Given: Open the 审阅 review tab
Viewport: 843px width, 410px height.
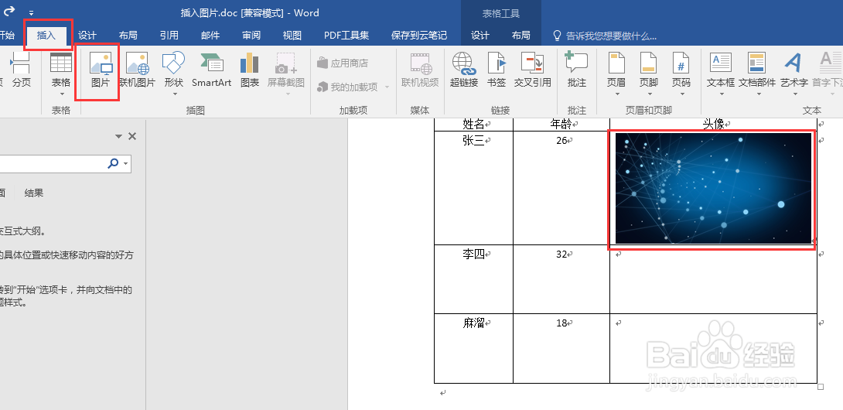Looking at the screenshot, I should point(251,36).
